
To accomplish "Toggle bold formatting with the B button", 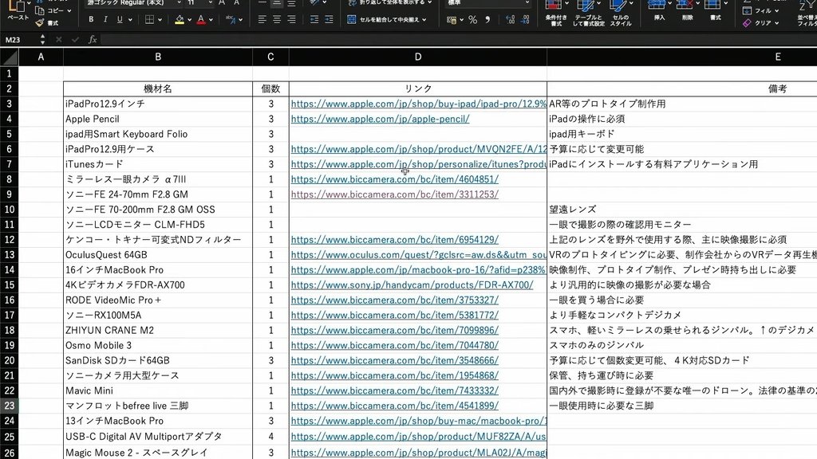I will pos(91,19).
